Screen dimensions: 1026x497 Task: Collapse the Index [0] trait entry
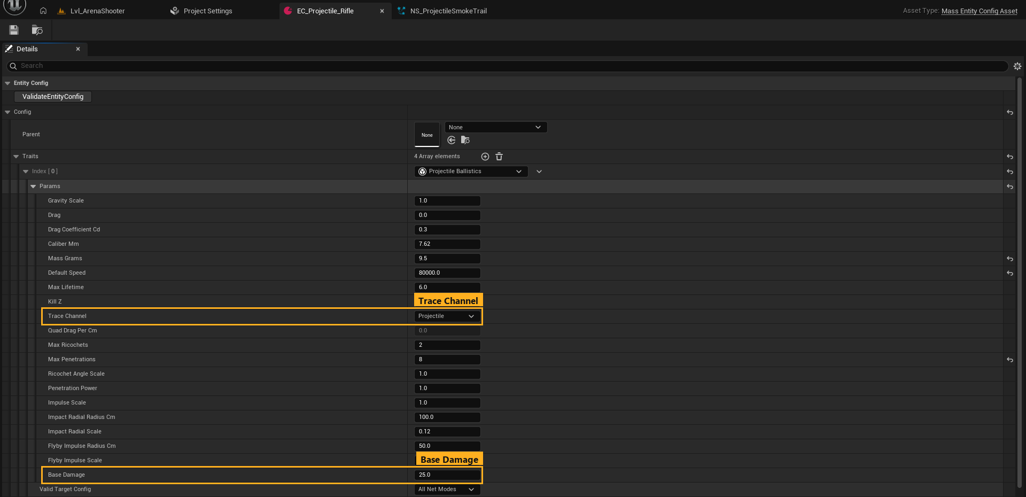[26, 172]
